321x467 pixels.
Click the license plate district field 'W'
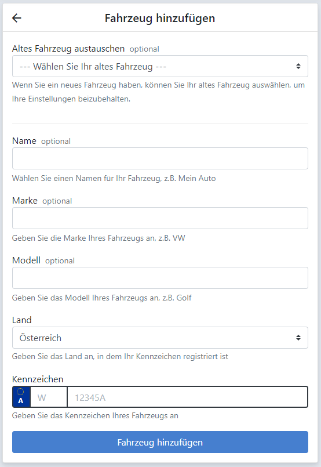49,397
